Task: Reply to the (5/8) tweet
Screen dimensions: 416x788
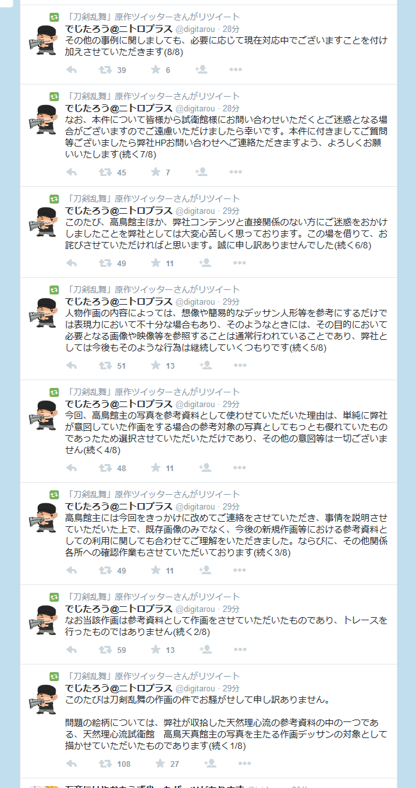Action: tap(71, 366)
